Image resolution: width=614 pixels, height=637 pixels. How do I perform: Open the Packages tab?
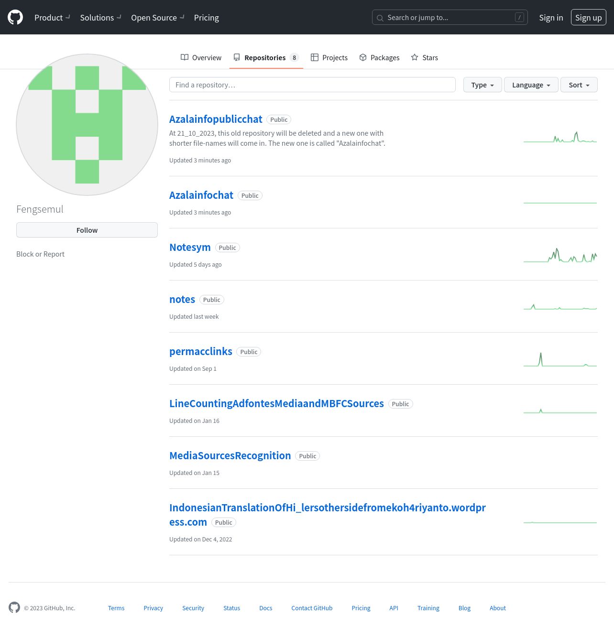(x=379, y=57)
